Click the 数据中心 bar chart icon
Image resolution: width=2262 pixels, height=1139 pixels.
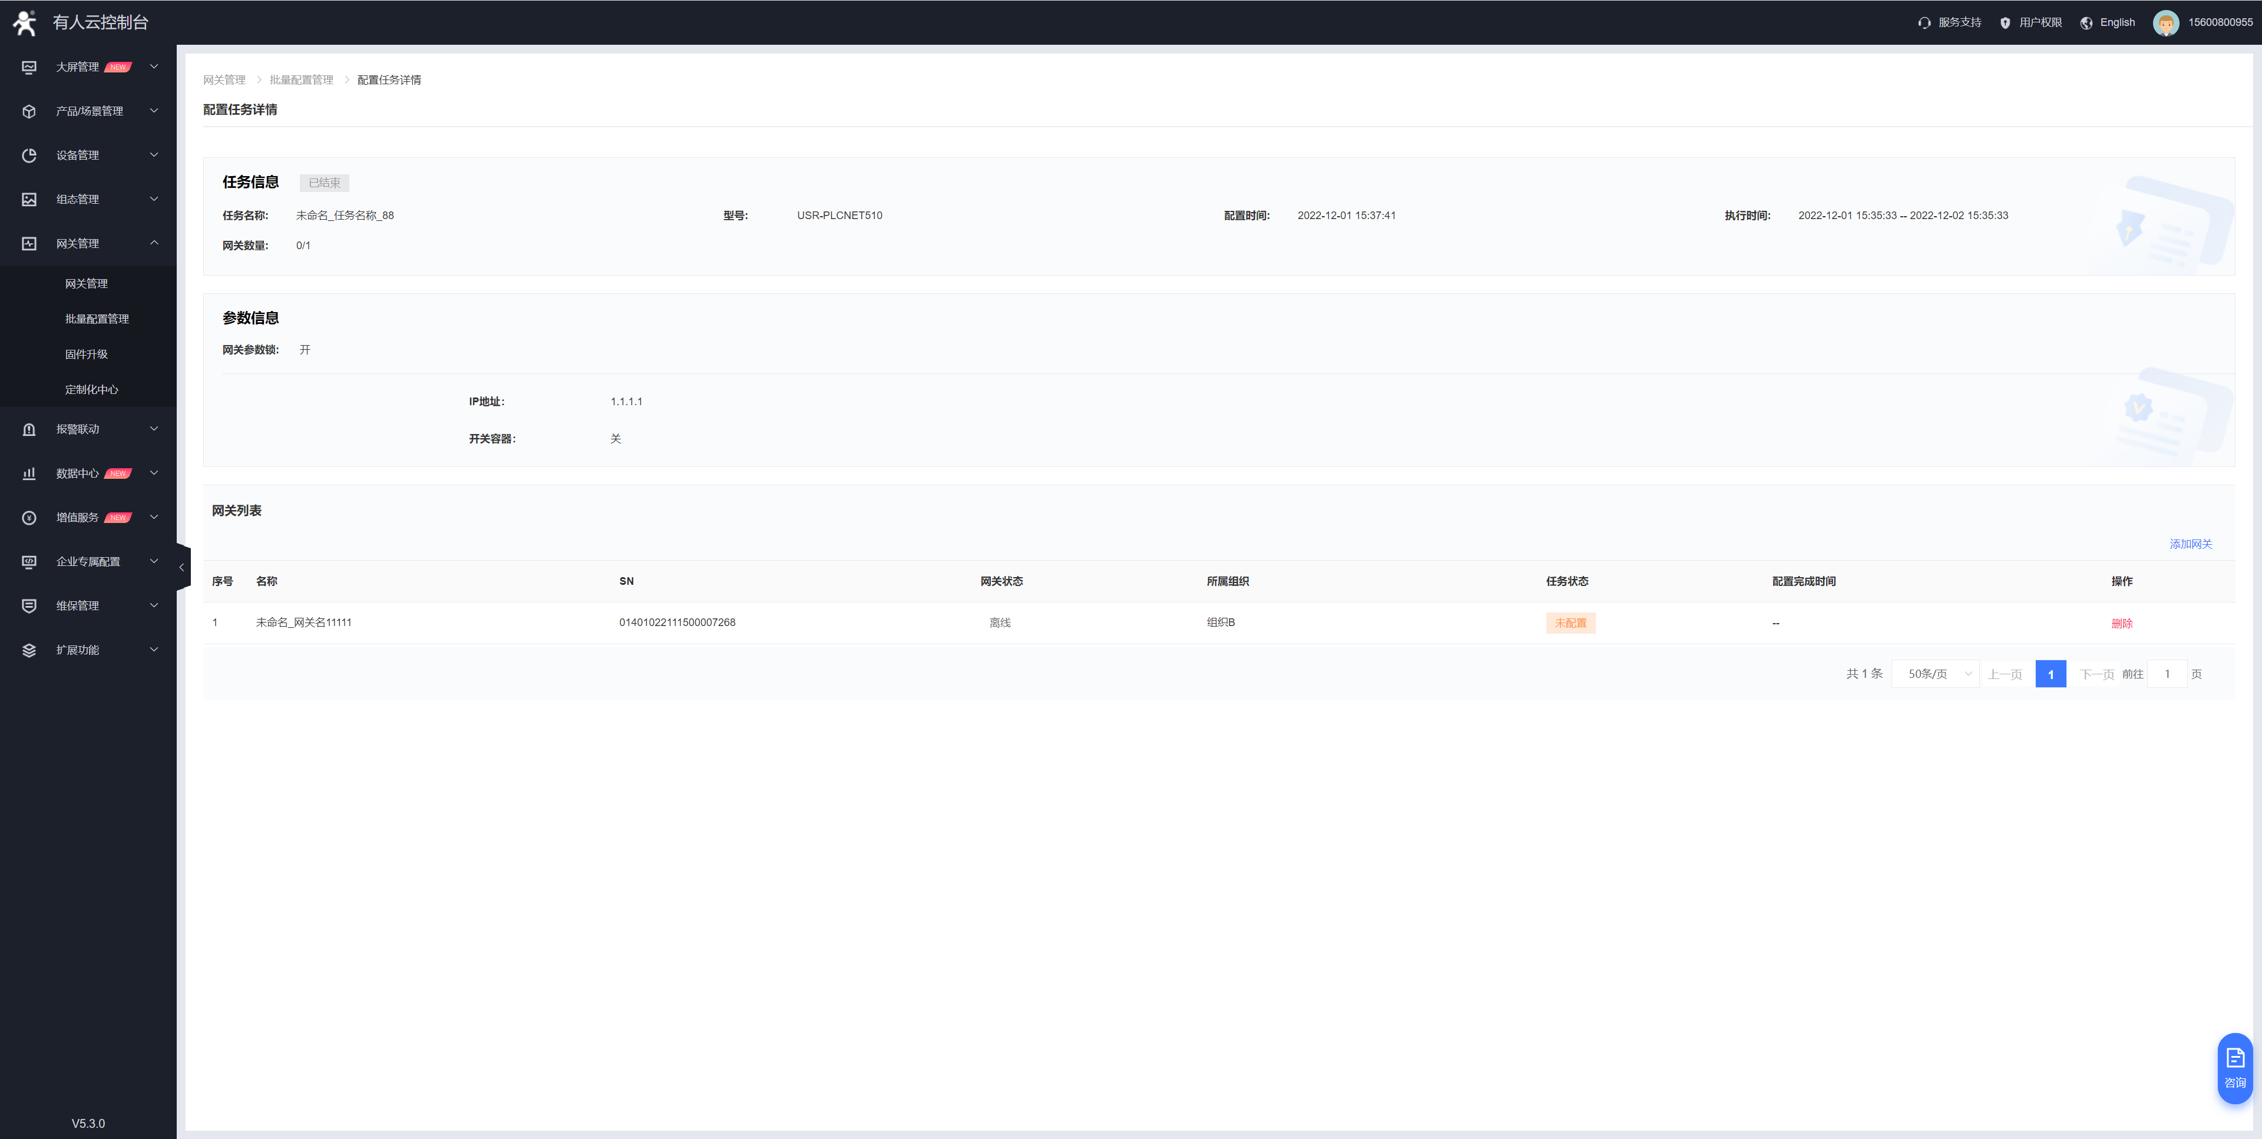pyautogui.click(x=29, y=474)
